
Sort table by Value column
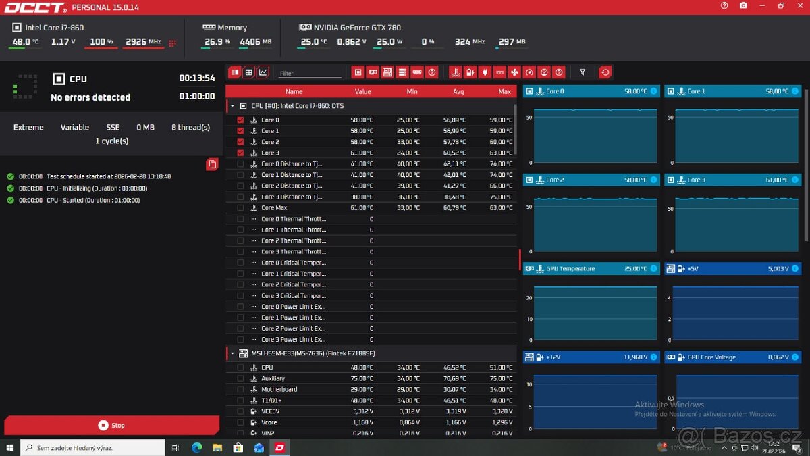tap(362, 91)
